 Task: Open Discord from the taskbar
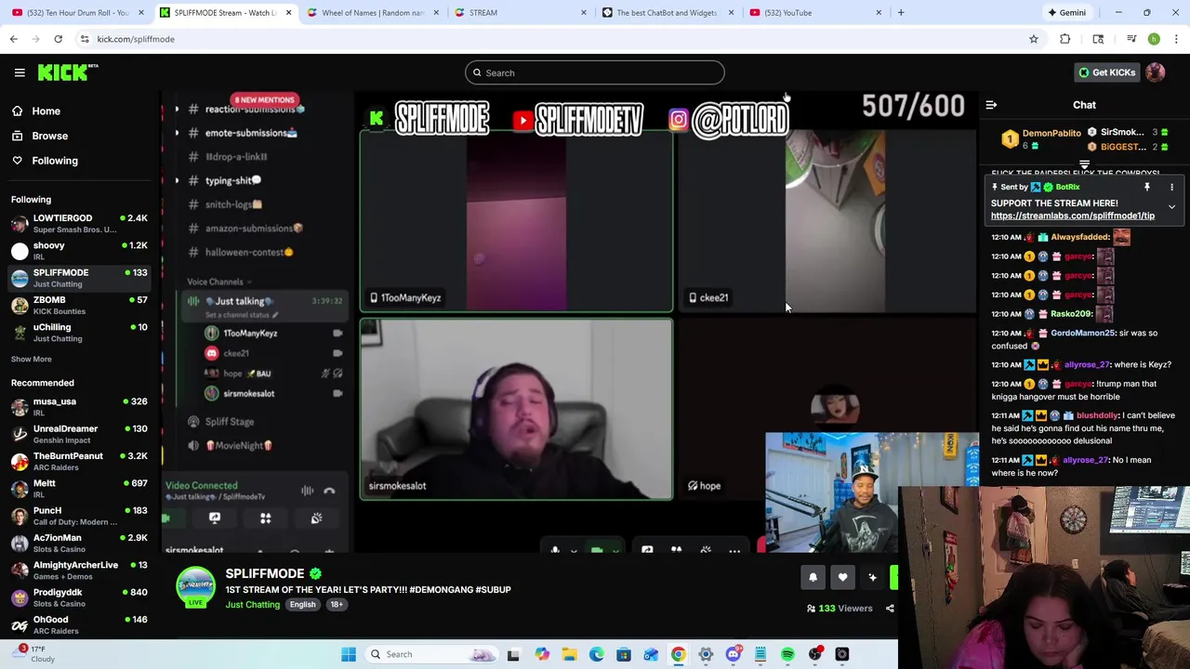(x=733, y=654)
